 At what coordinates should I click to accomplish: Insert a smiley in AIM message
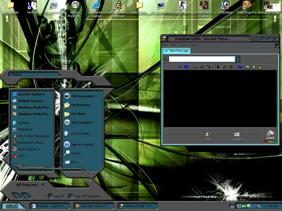pos(260,67)
